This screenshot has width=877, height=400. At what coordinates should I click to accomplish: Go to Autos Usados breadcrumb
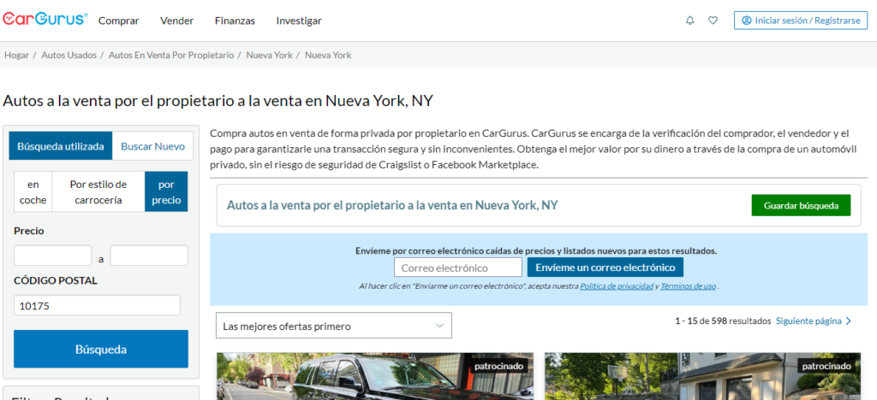click(x=69, y=56)
